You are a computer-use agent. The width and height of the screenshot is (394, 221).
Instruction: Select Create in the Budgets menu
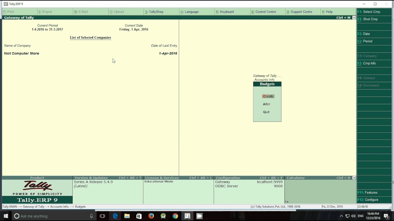[x=268, y=96]
